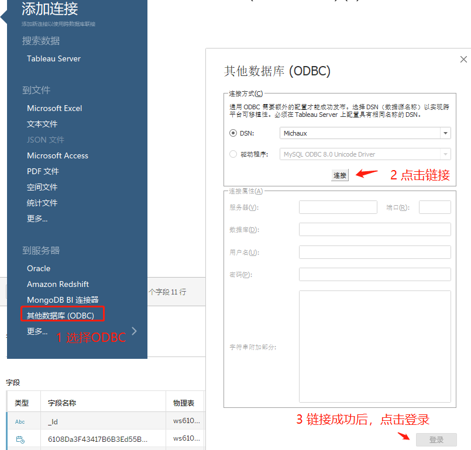Click the 物理表 column header
Image resolution: width=471 pixels, height=450 pixels.
point(184,403)
